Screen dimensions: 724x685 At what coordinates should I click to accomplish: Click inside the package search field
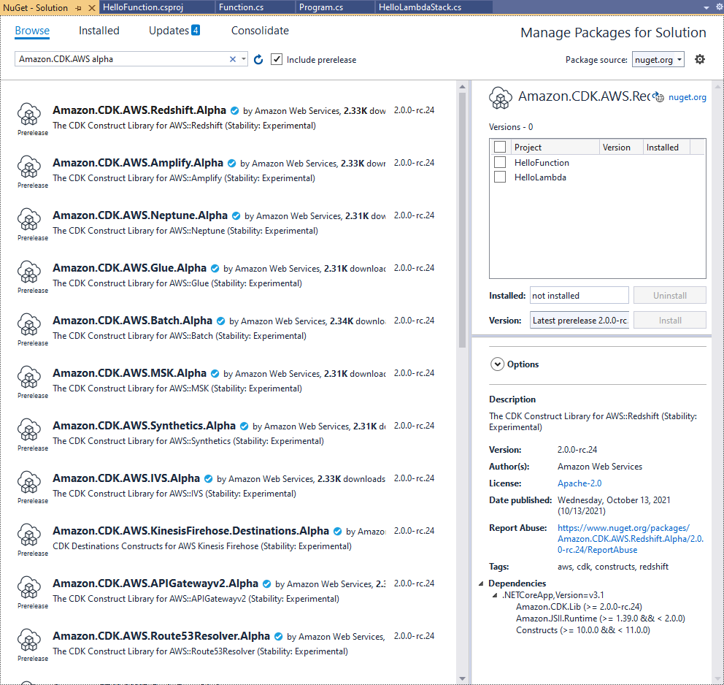pos(124,59)
